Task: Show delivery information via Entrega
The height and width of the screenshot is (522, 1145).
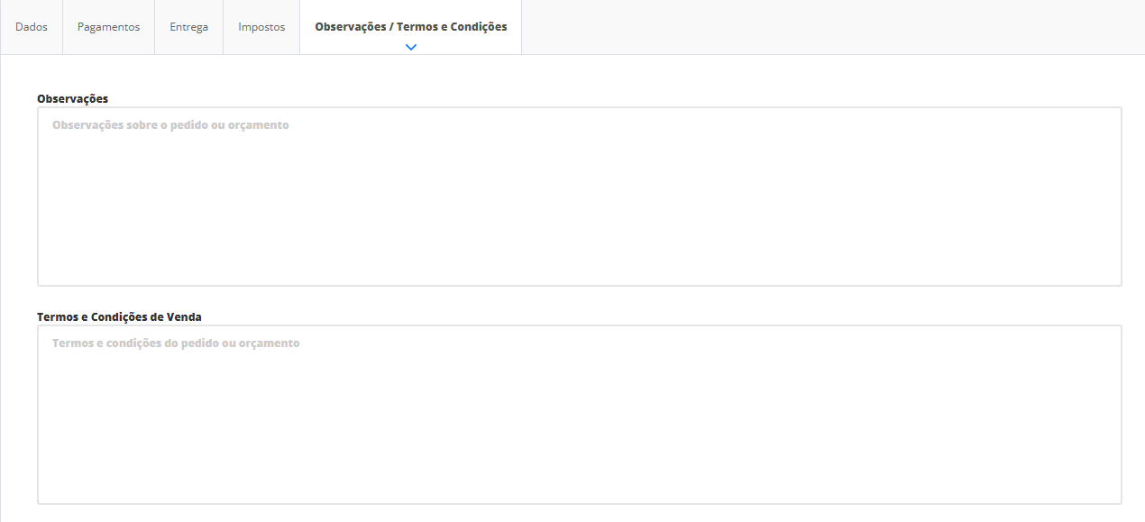Action: pyautogui.click(x=188, y=27)
